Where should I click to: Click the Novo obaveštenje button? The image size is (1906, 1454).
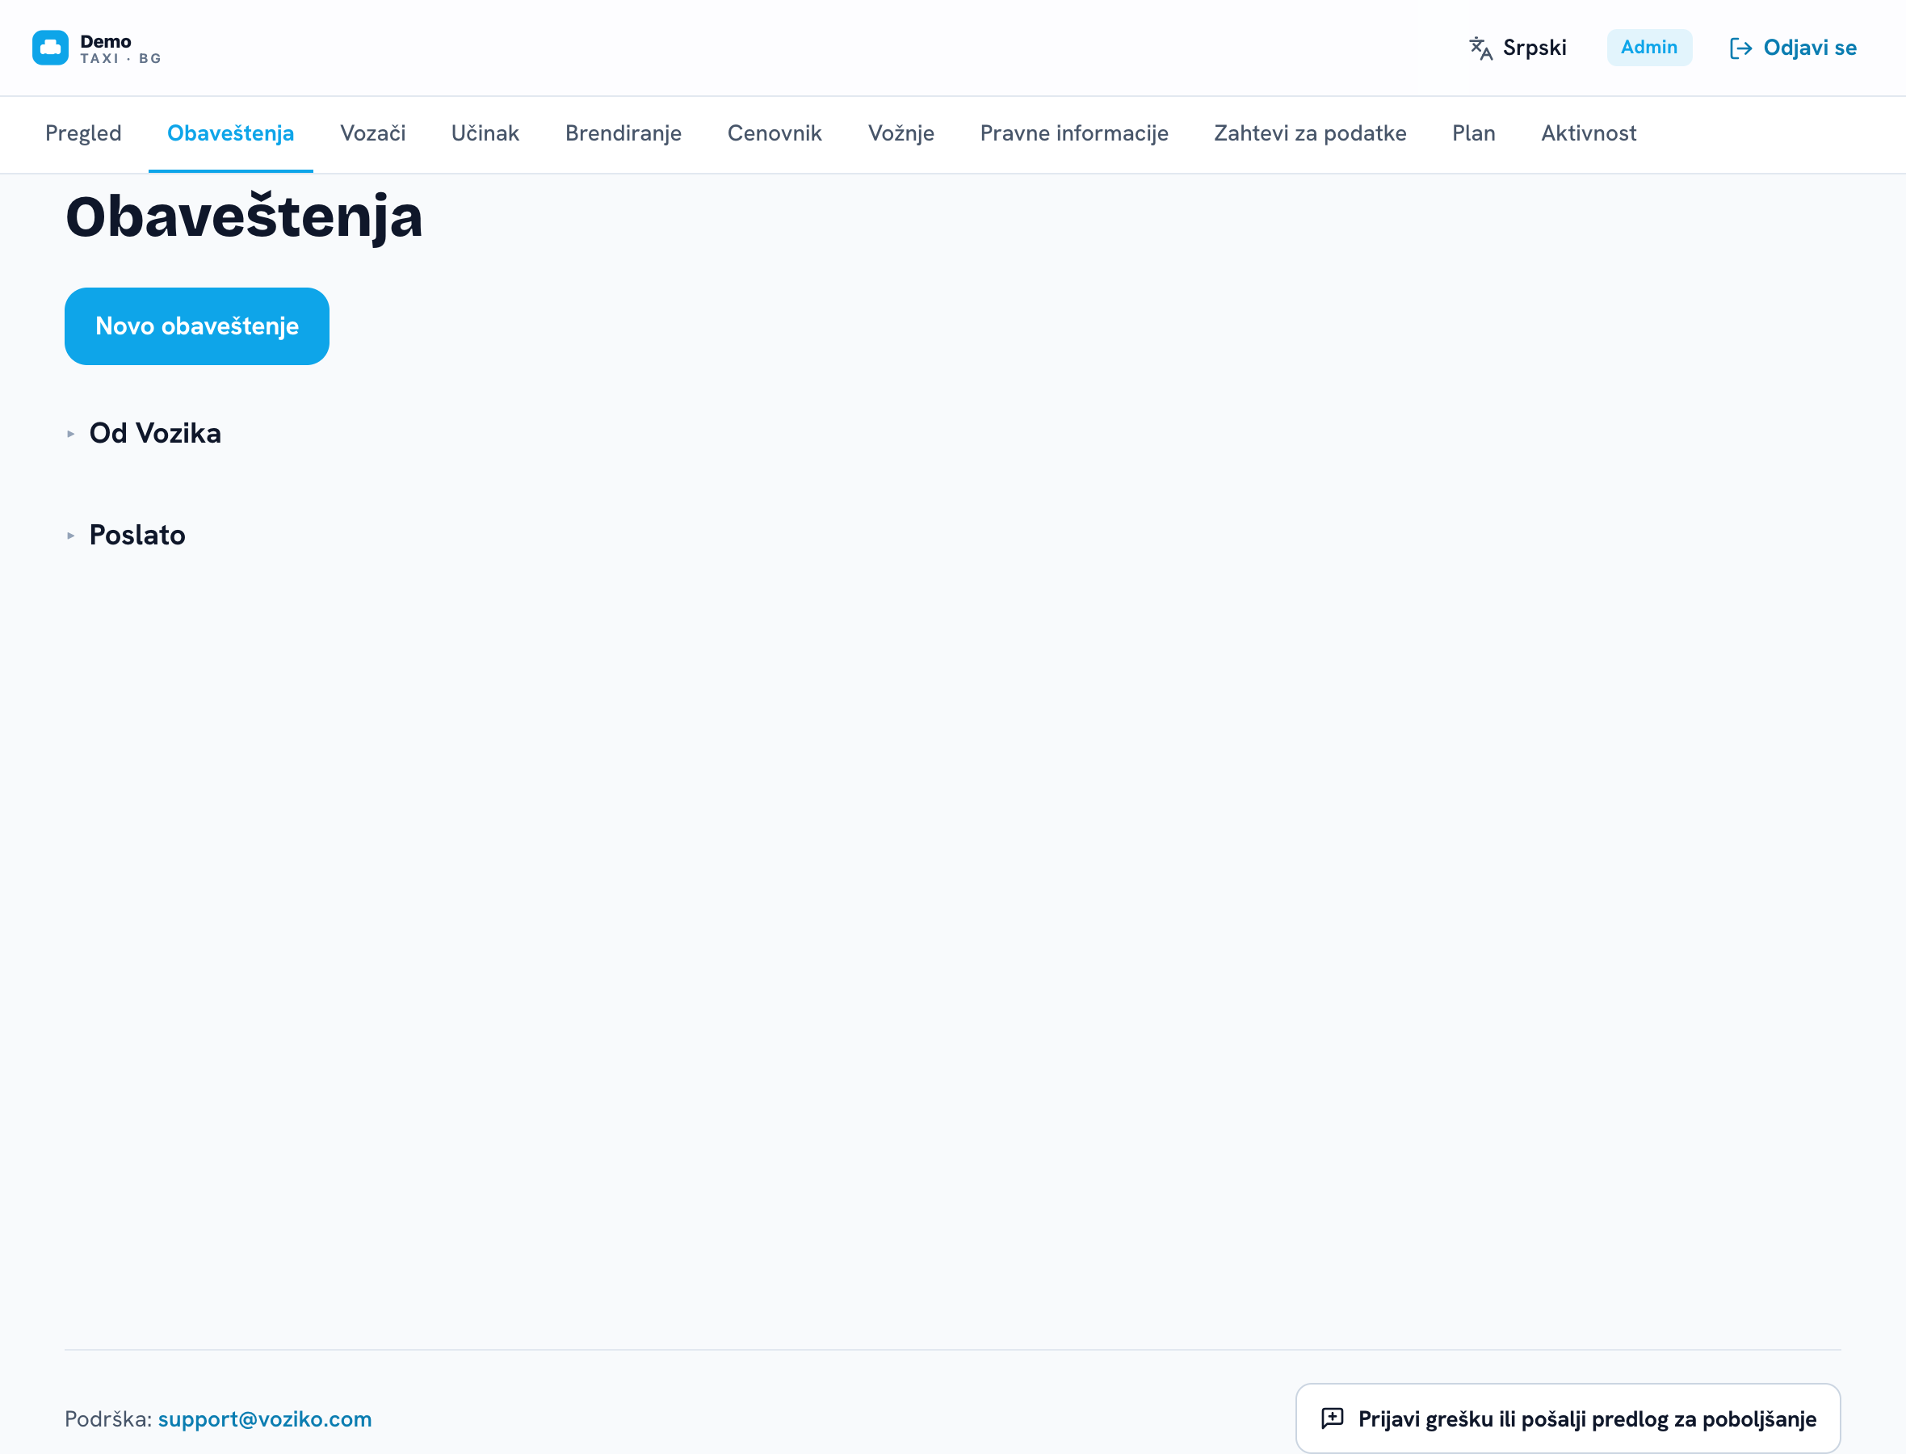pyautogui.click(x=197, y=326)
